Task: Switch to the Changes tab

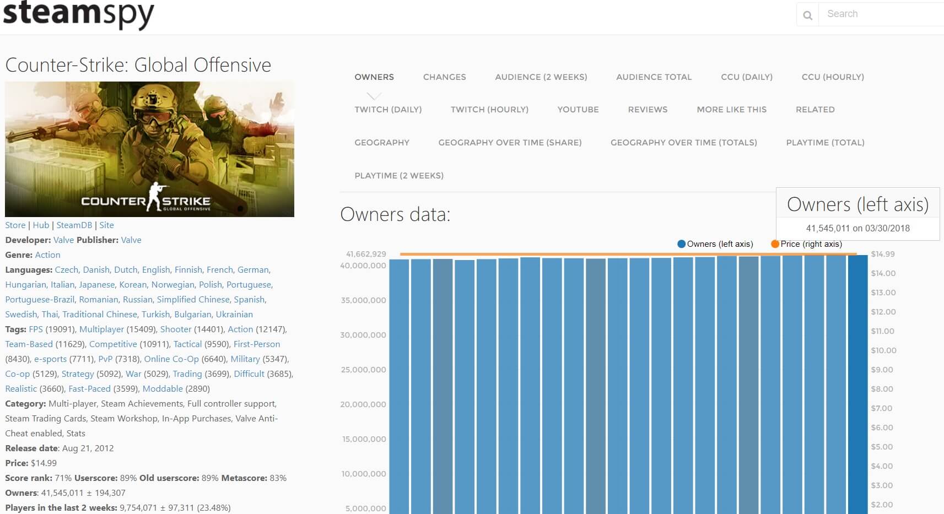Action: 444,77
